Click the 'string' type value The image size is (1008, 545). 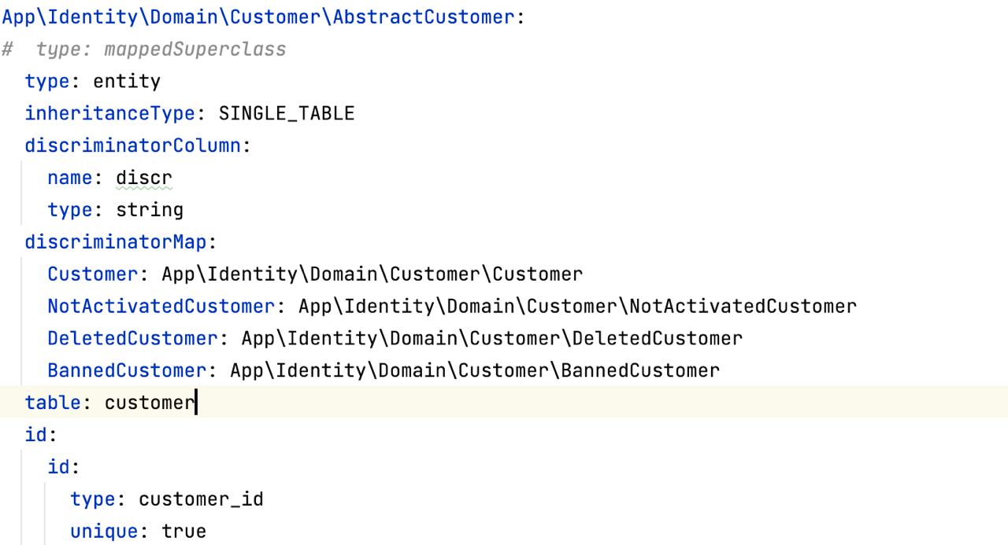pos(150,211)
